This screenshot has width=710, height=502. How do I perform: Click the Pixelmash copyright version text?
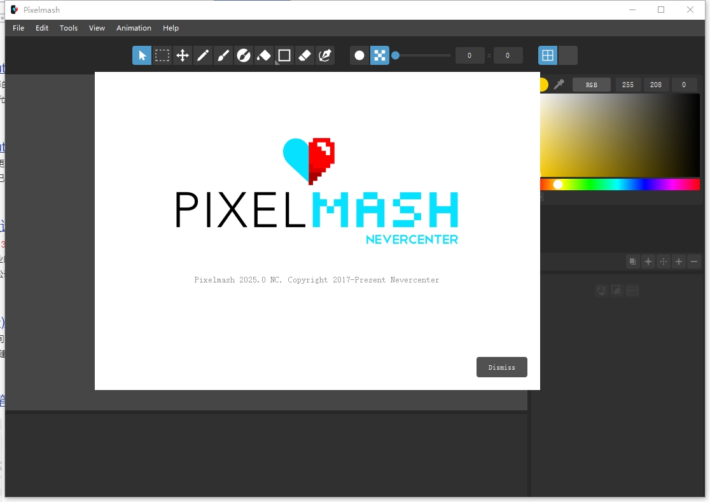(x=317, y=280)
